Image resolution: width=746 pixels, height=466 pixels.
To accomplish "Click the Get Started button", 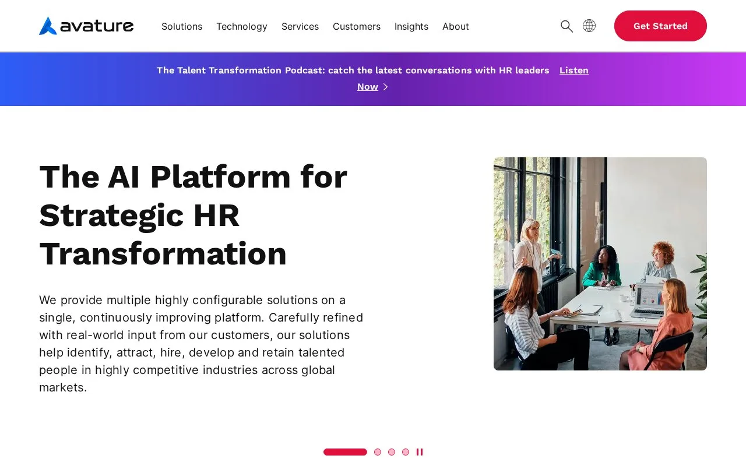I will pyautogui.click(x=660, y=26).
